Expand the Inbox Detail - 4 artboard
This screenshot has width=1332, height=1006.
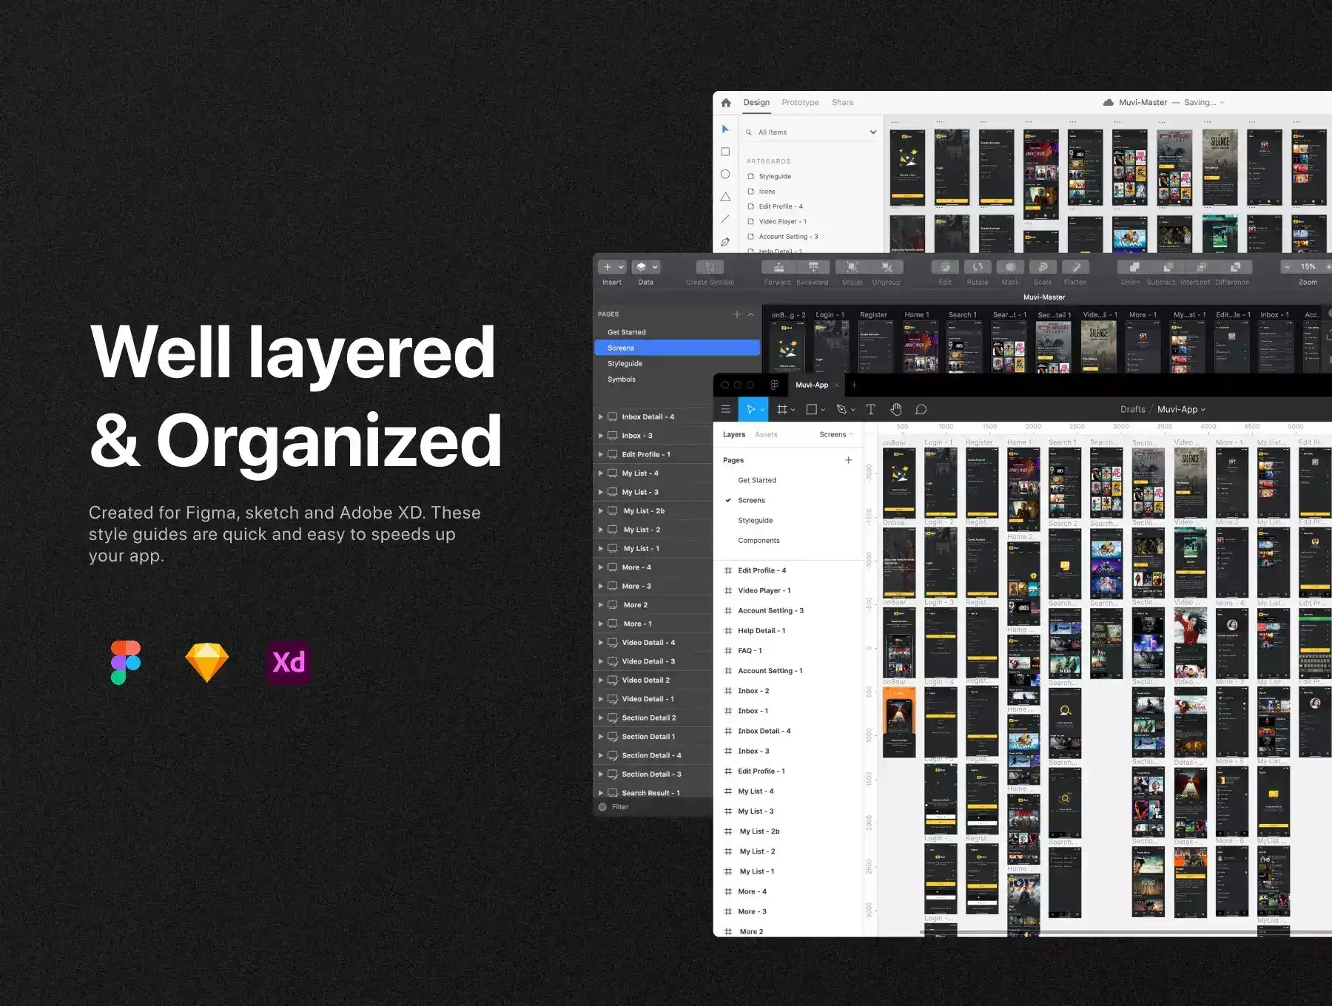click(601, 417)
